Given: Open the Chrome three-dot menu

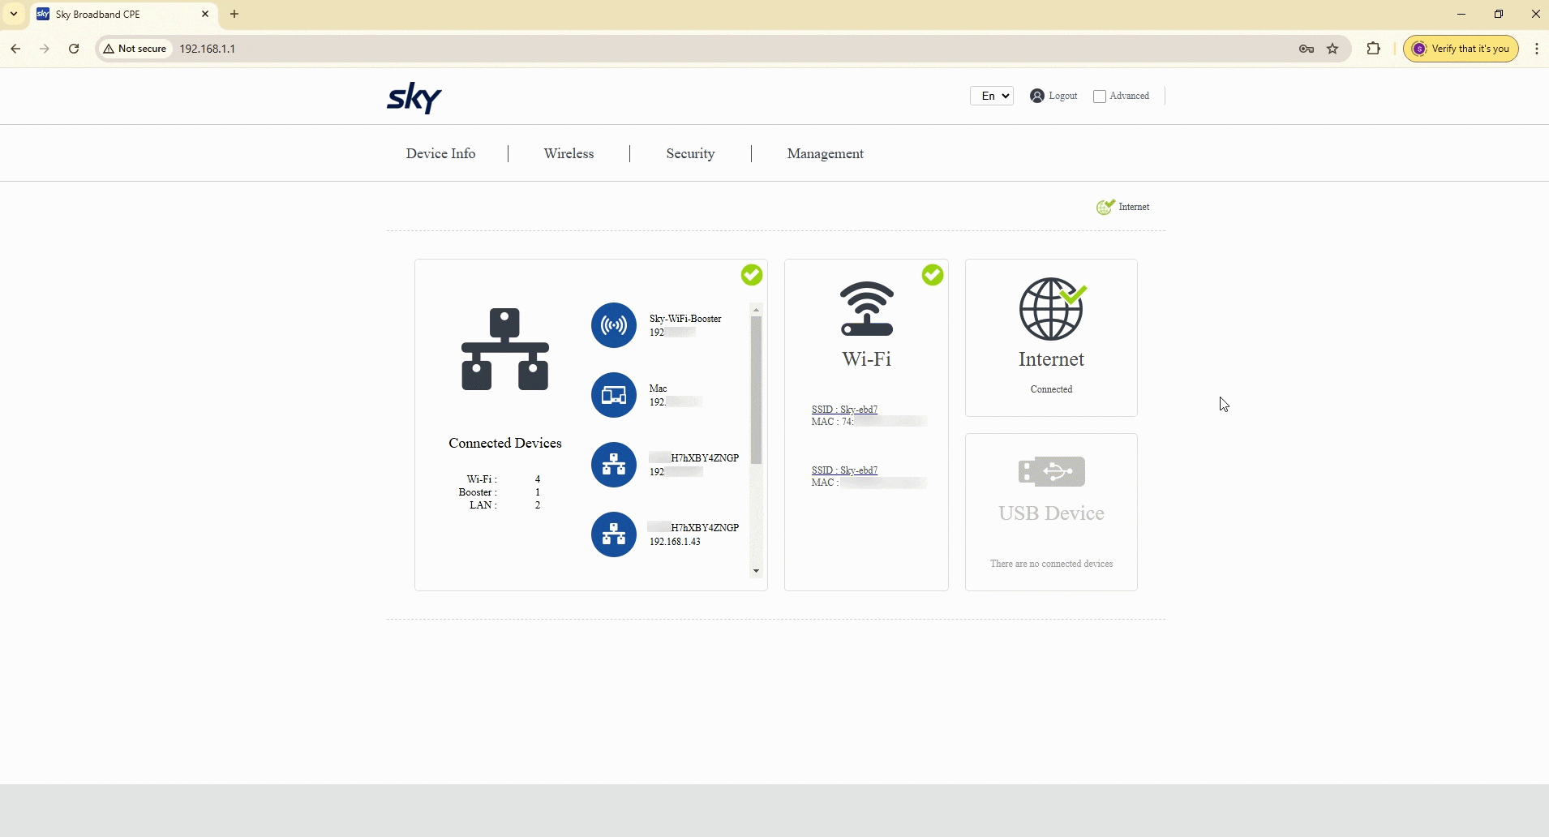Looking at the screenshot, I should click(1538, 49).
